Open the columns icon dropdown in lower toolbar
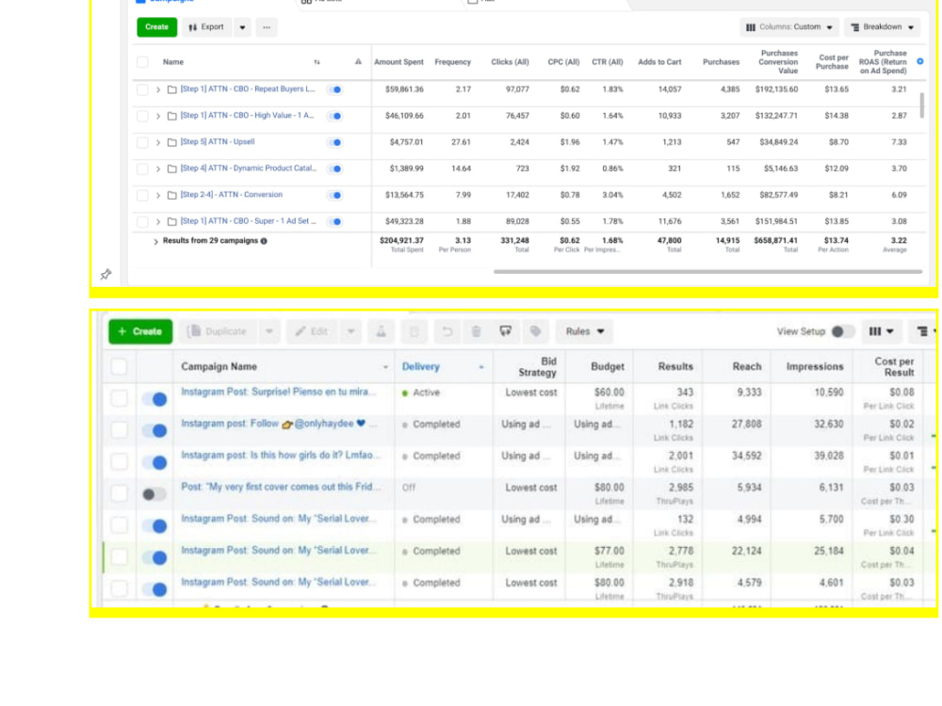This screenshot has height=706, width=942. tap(882, 331)
